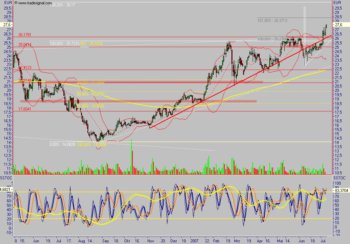
Task: Click the tall green October volume spike bar
Action: click(131, 157)
